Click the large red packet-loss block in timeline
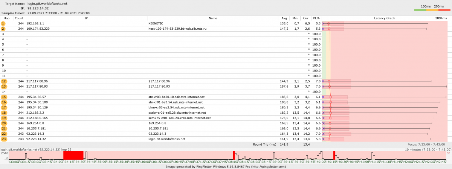This screenshot has width=452, height=169. pyautogui.click(x=73, y=155)
